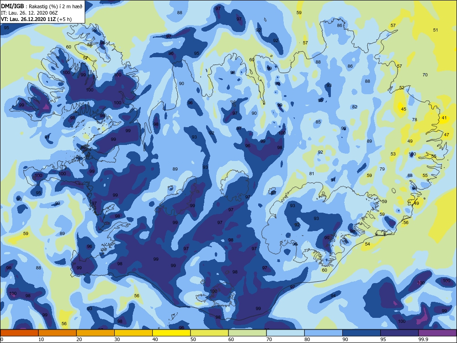Screen dimensions: 457x343
Task: Pick the purple legend swatch above 99.9
Action: click(x=437, y=333)
